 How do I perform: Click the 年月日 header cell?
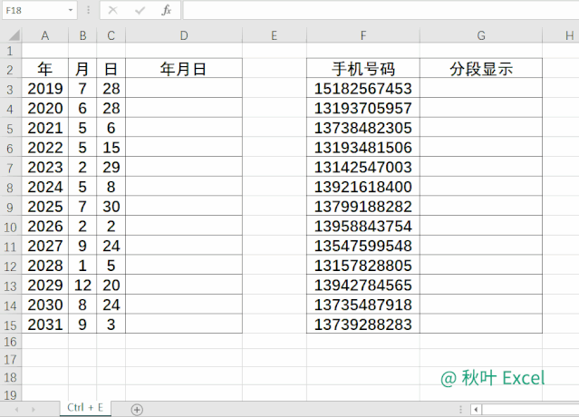(x=184, y=69)
